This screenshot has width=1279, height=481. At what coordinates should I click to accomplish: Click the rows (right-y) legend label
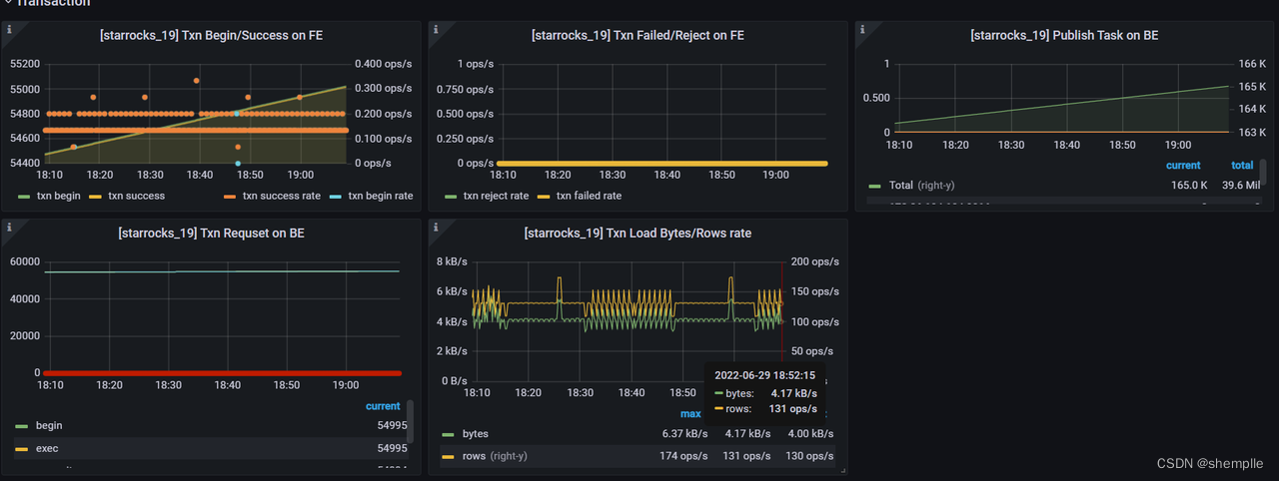coord(495,456)
